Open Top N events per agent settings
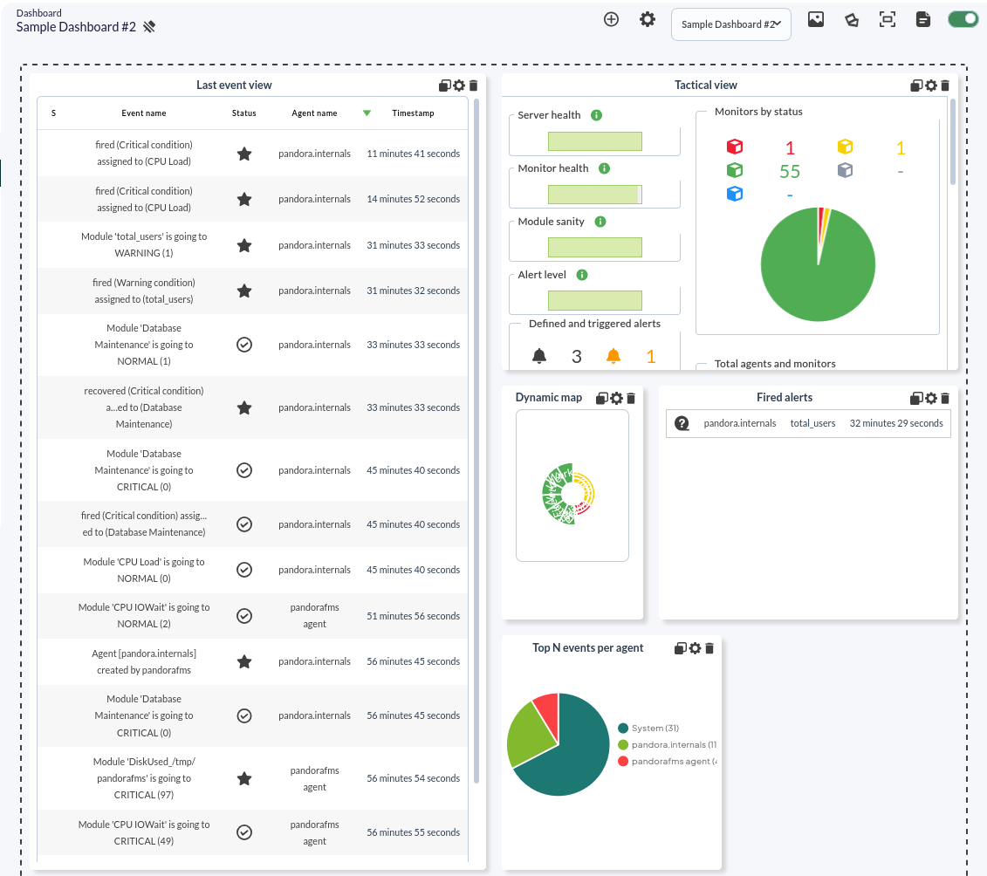The width and height of the screenshot is (987, 876). (x=695, y=648)
